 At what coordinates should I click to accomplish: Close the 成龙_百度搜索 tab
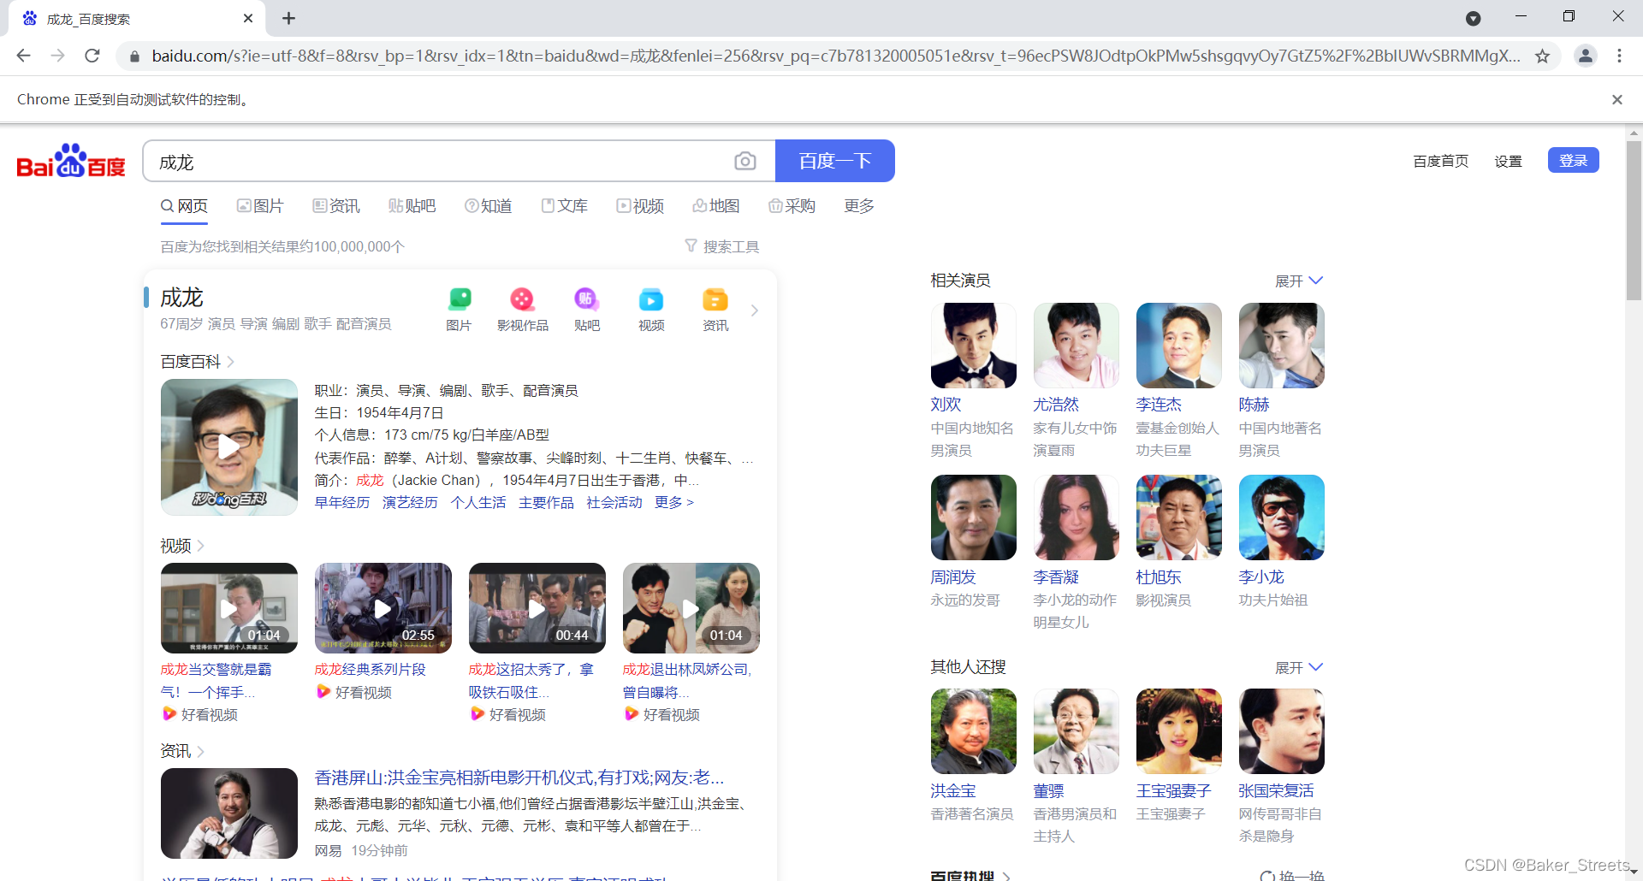pos(248,18)
